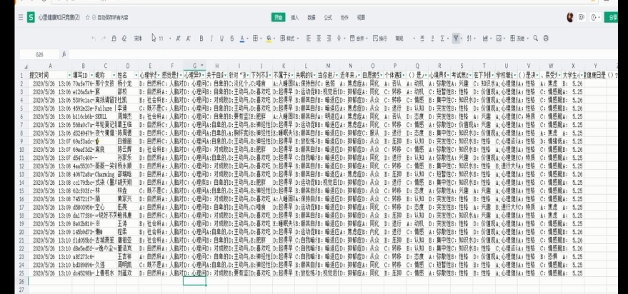Image resolution: width=628 pixels, height=294 pixels.
Task: Click the user avatar
Action: pyautogui.click(x=570, y=17)
